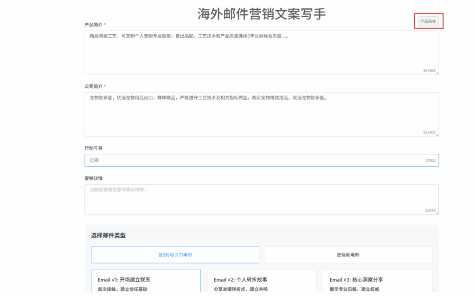Click the 选择邮件类型 section heading
The height and width of the screenshot is (296, 475).
pos(108,235)
